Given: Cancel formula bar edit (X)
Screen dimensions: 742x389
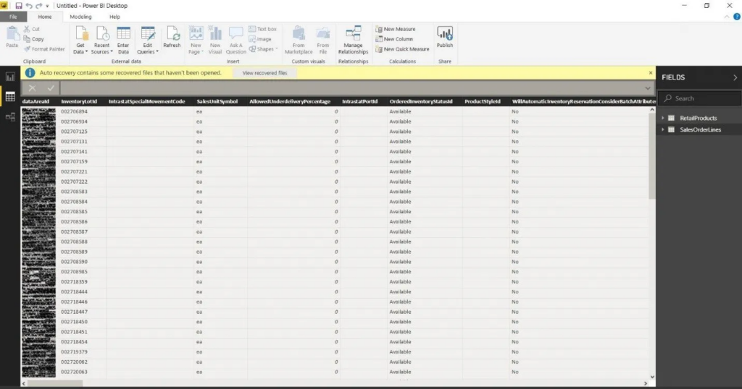Looking at the screenshot, I should click(x=32, y=87).
